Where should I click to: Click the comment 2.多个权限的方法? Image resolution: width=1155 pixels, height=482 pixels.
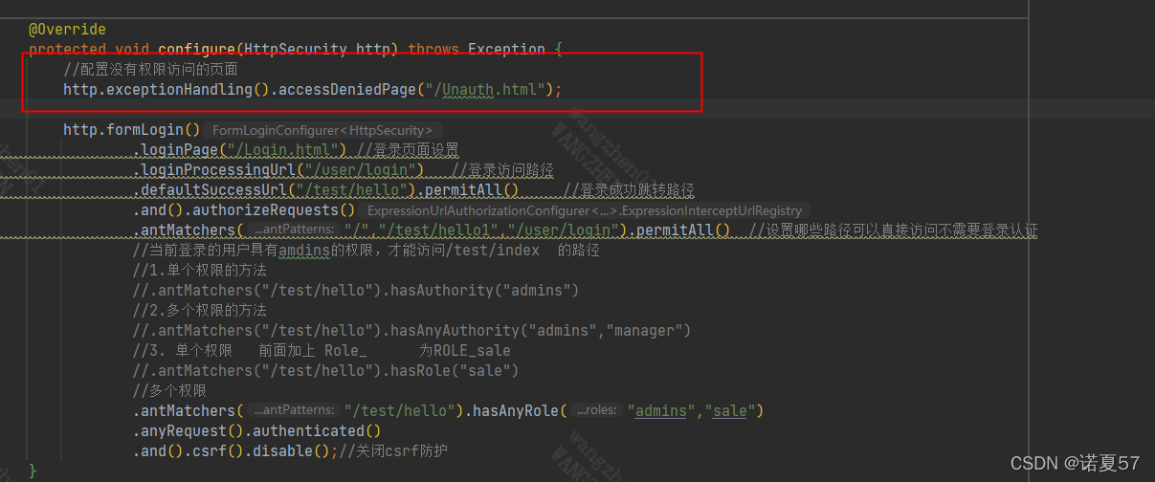coord(200,311)
